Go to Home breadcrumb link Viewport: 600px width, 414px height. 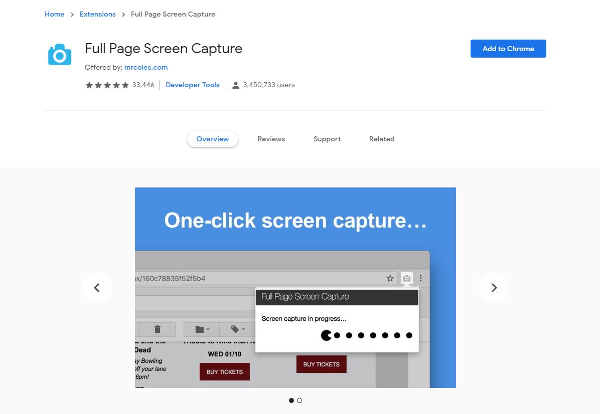click(54, 14)
